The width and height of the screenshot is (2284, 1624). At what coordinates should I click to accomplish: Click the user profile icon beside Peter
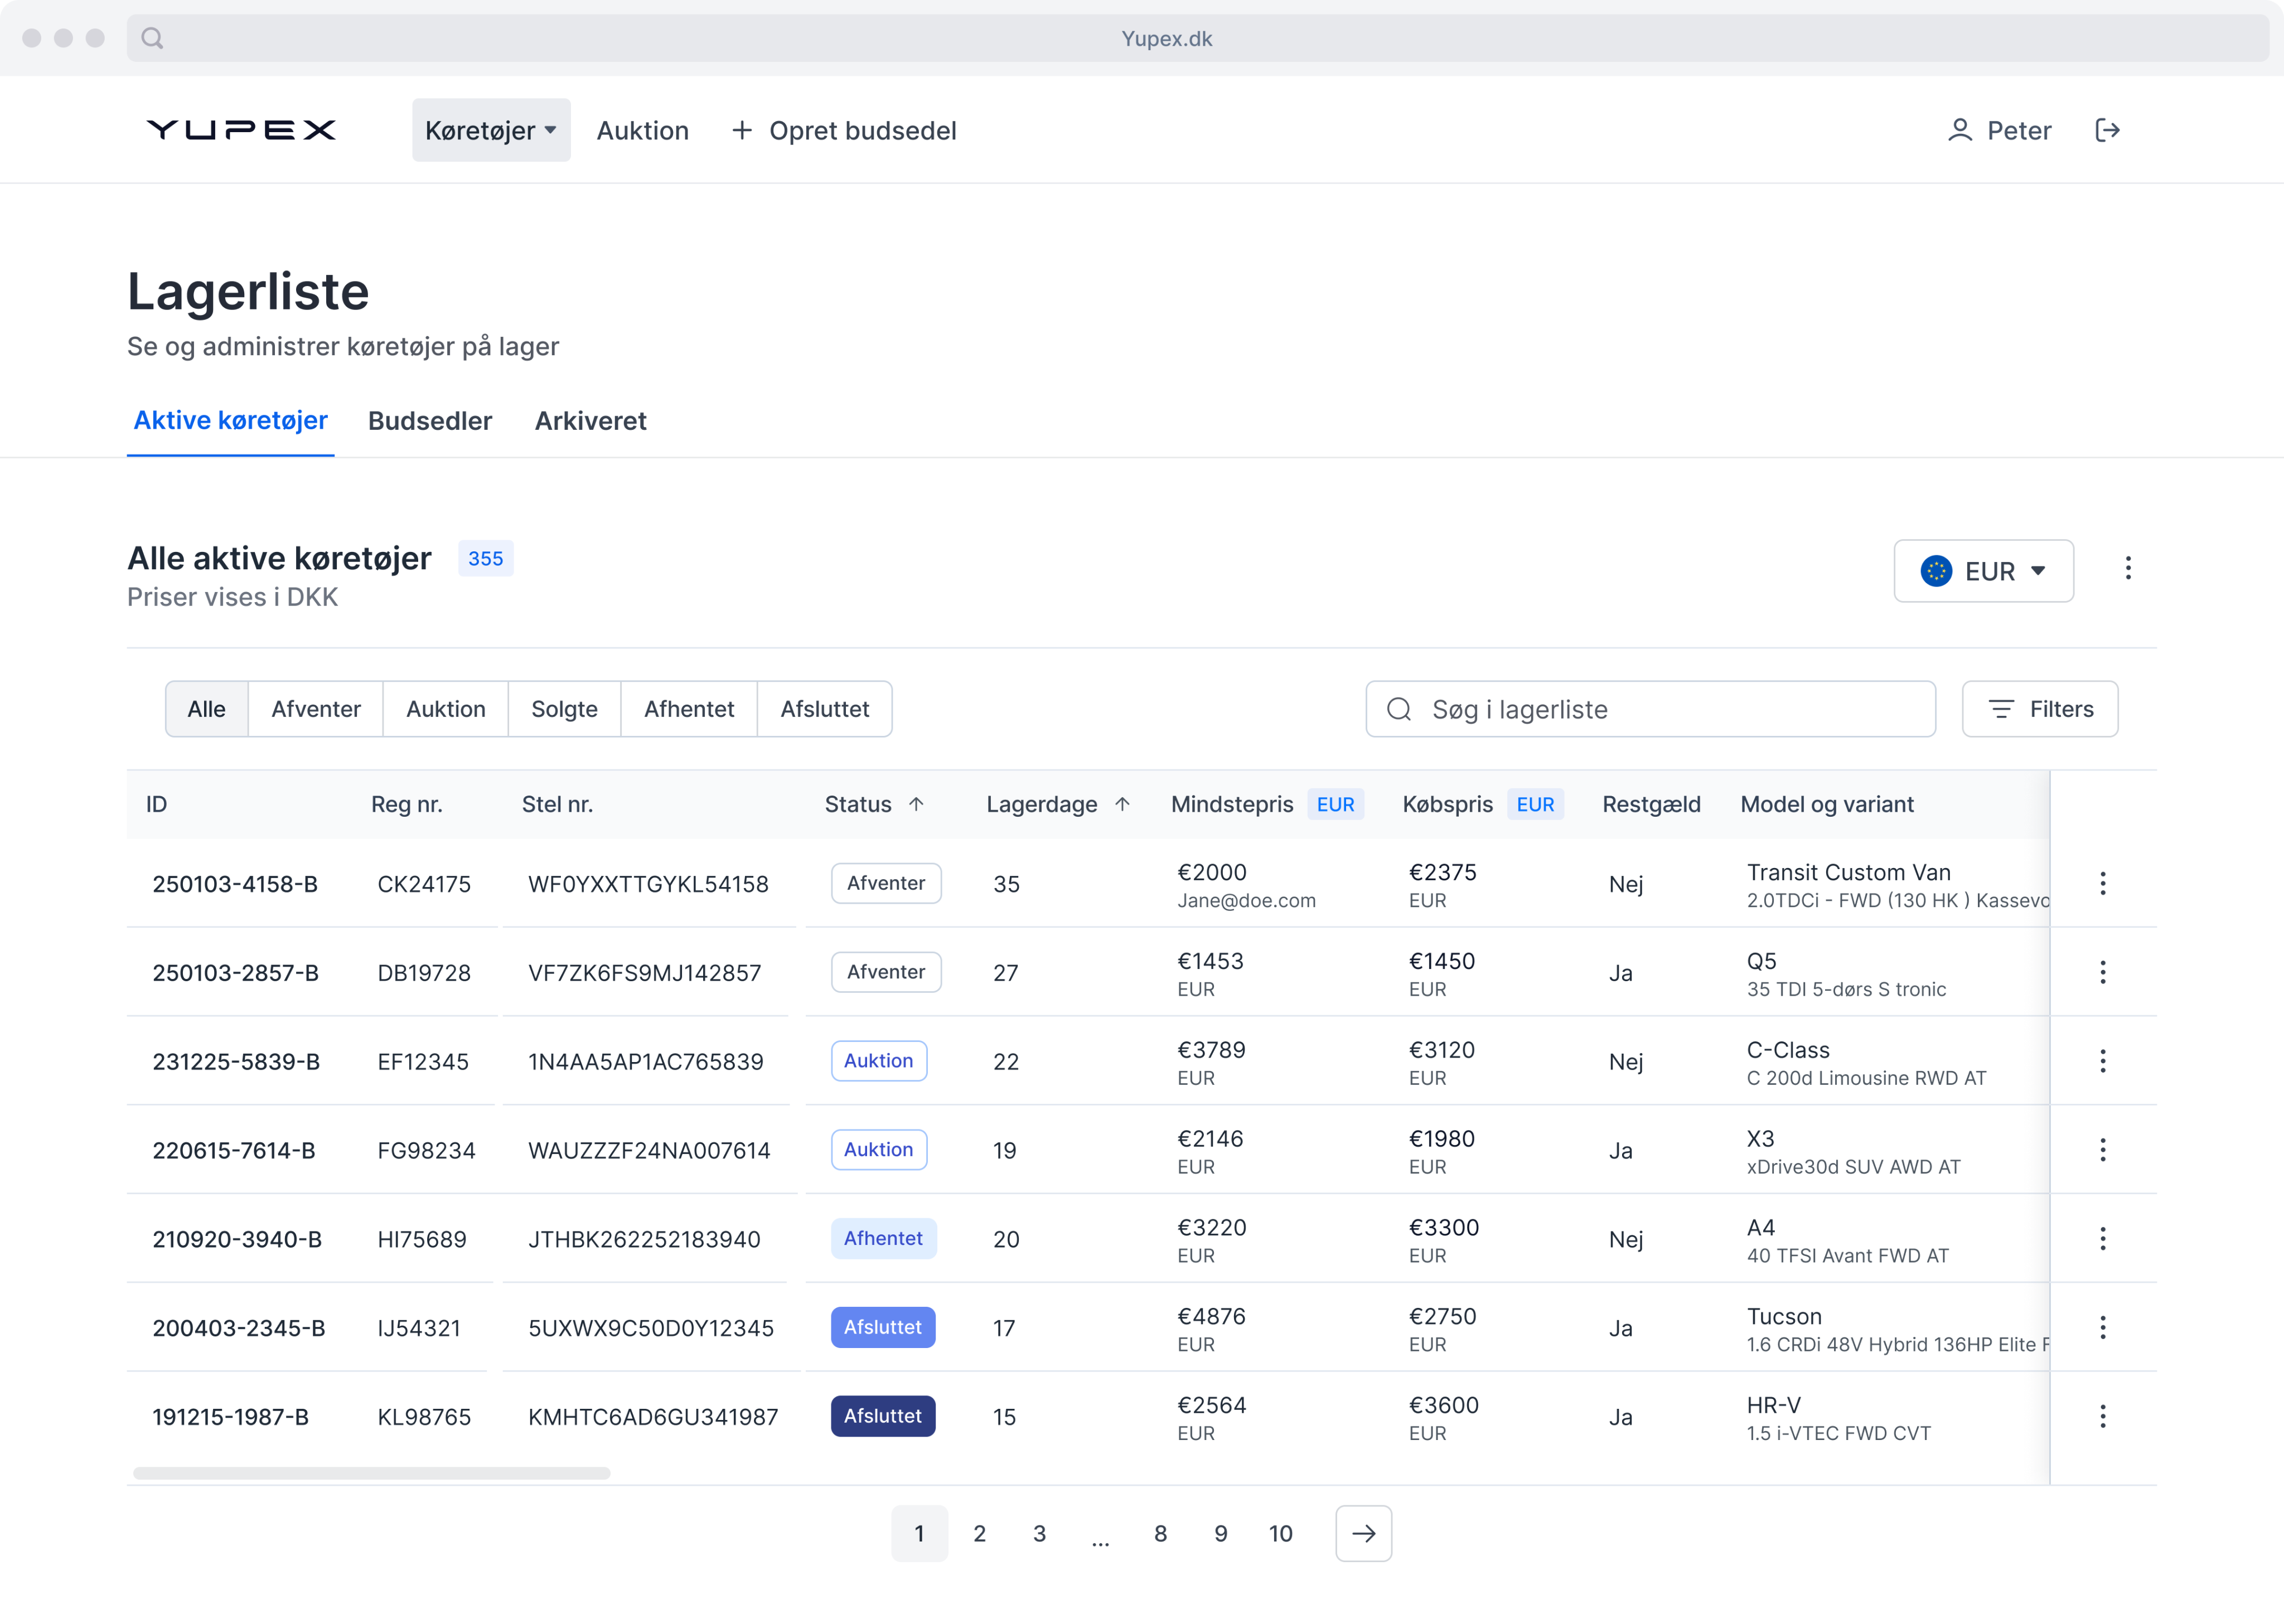[x=1959, y=130]
